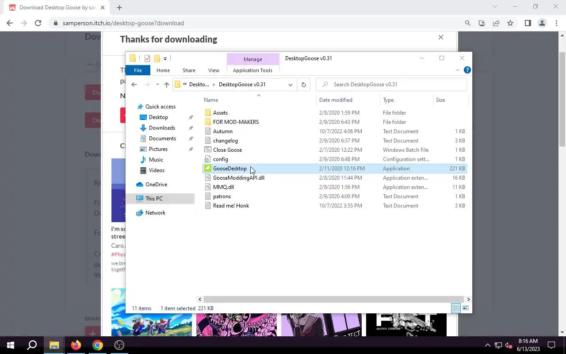Image resolution: width=566 pixels, height=354 pixels.
Task: Go to Desktop in the sidebar
Action: point(158,117)
